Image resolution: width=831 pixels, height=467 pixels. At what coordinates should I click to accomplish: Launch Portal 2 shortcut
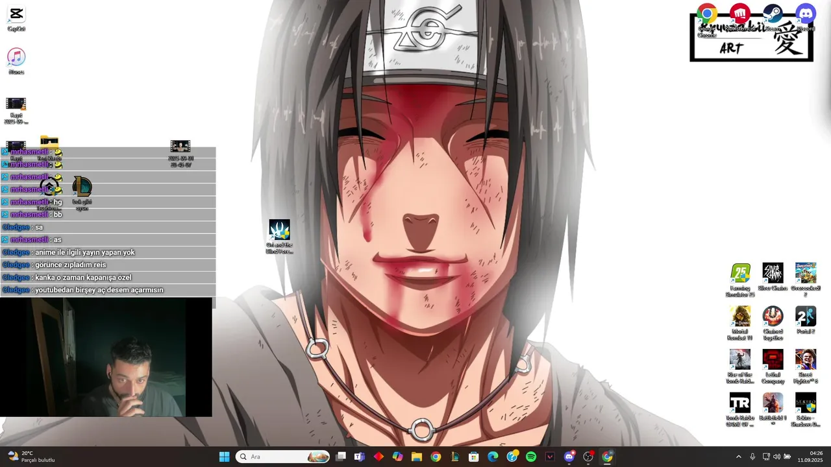806,320
